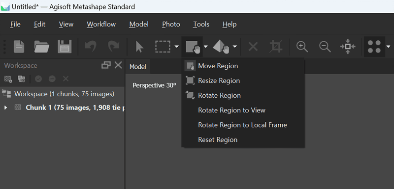Click the Crop Selection icon
The width and height of the screenshot is (394, 189).
[276, 47]
